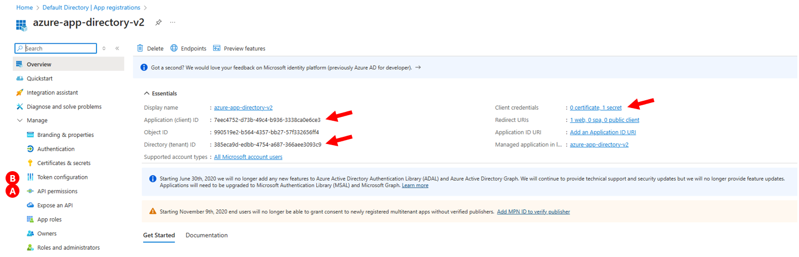Click All Microsoft account users link
Image resolution: width=799 pixels, height=257 pixels.
[248, 157]
